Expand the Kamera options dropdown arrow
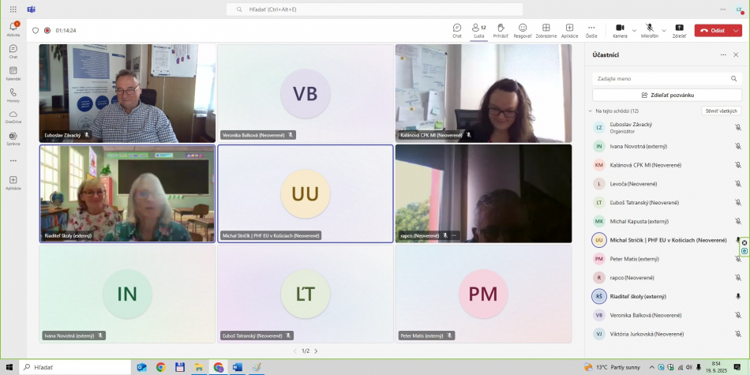The image size is (750, 375). point(634,30)
